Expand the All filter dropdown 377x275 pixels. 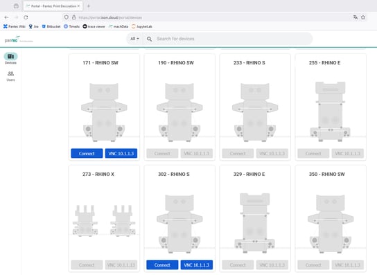coord(134,39)
